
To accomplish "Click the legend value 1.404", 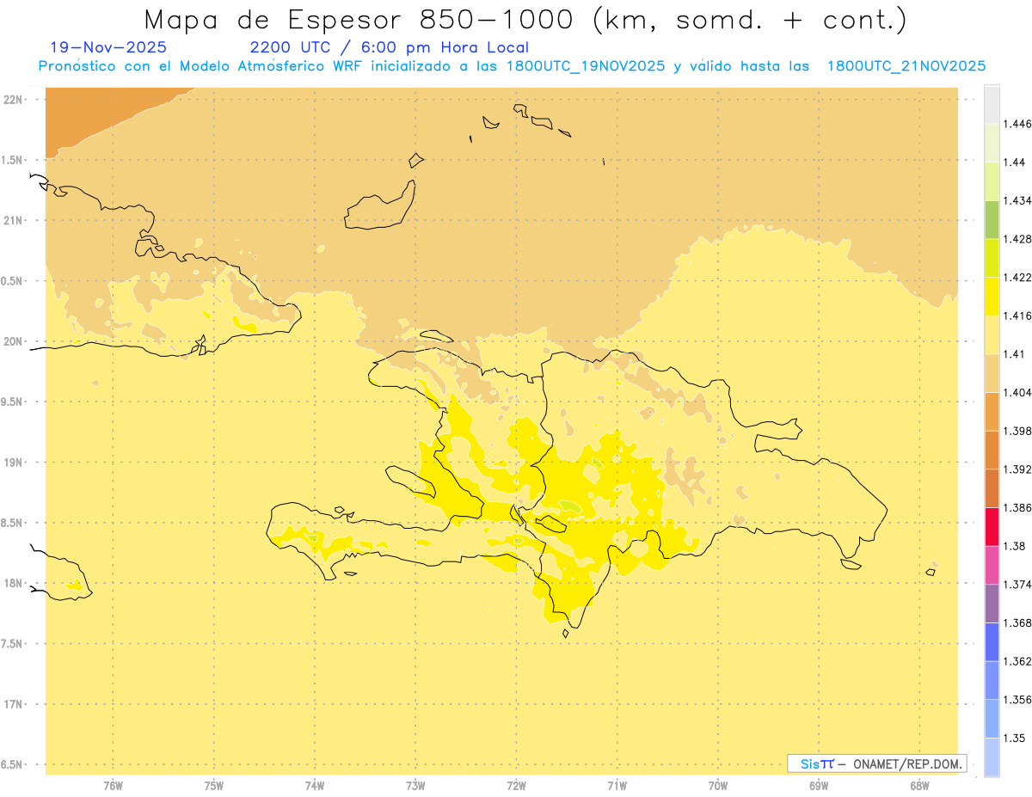I will coord(1019,392).
